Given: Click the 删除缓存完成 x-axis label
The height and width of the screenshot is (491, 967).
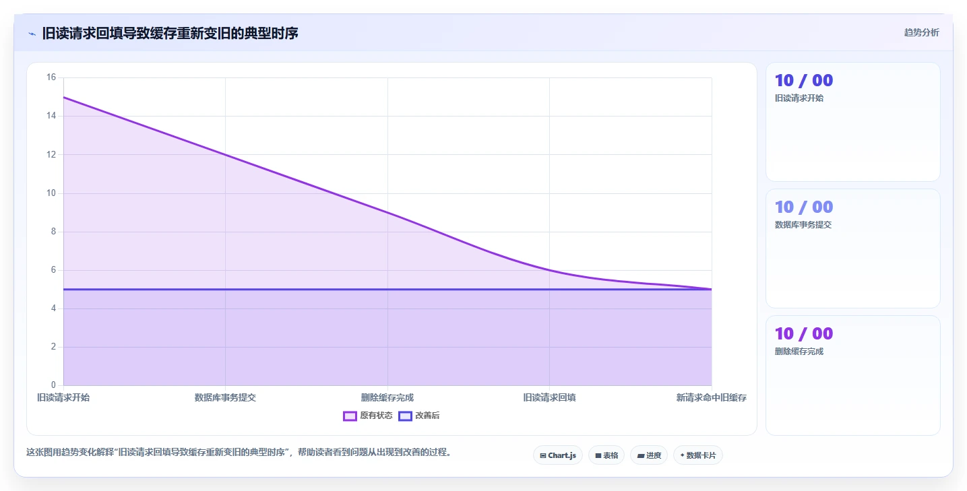Looking at the screenshot, I should coord(387,397).
